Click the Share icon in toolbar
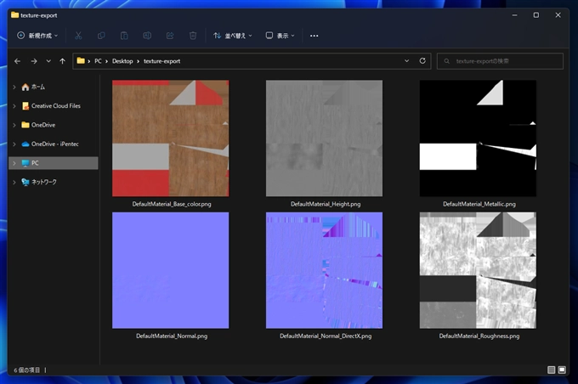 170,36
